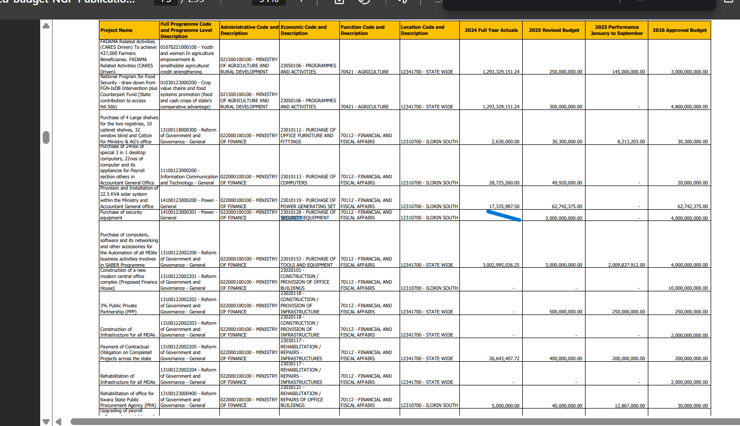The height and width of the screenshot is (426, 740).
Task: Click the vertical scrollbar down arrow
Action: (46, 421)
